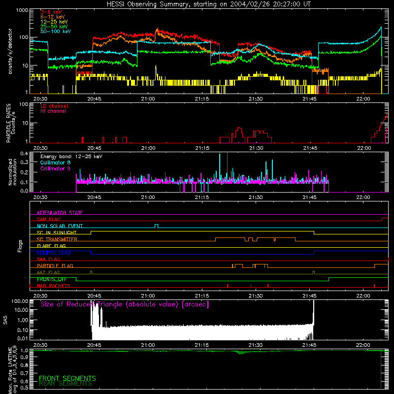Select the Collimator 9 legend entry
394x394 pixels.
click(55, 168)
